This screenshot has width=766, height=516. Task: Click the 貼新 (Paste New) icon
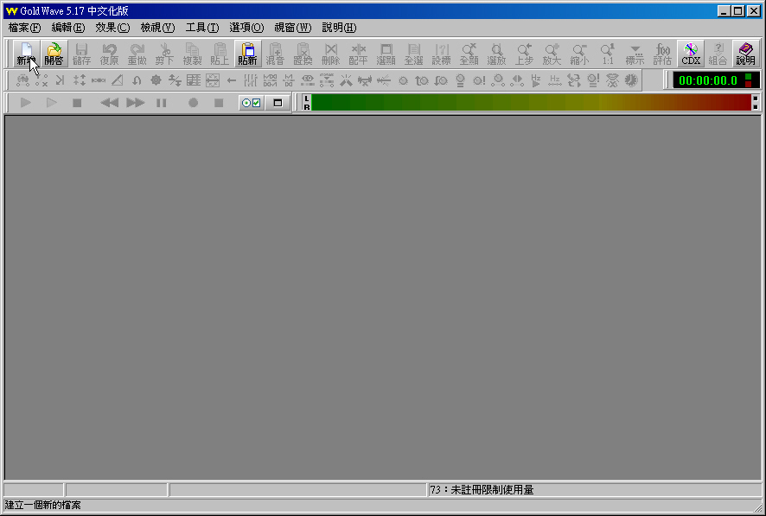[247, 54]
